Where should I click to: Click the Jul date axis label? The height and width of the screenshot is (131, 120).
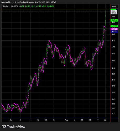point(11,120)
